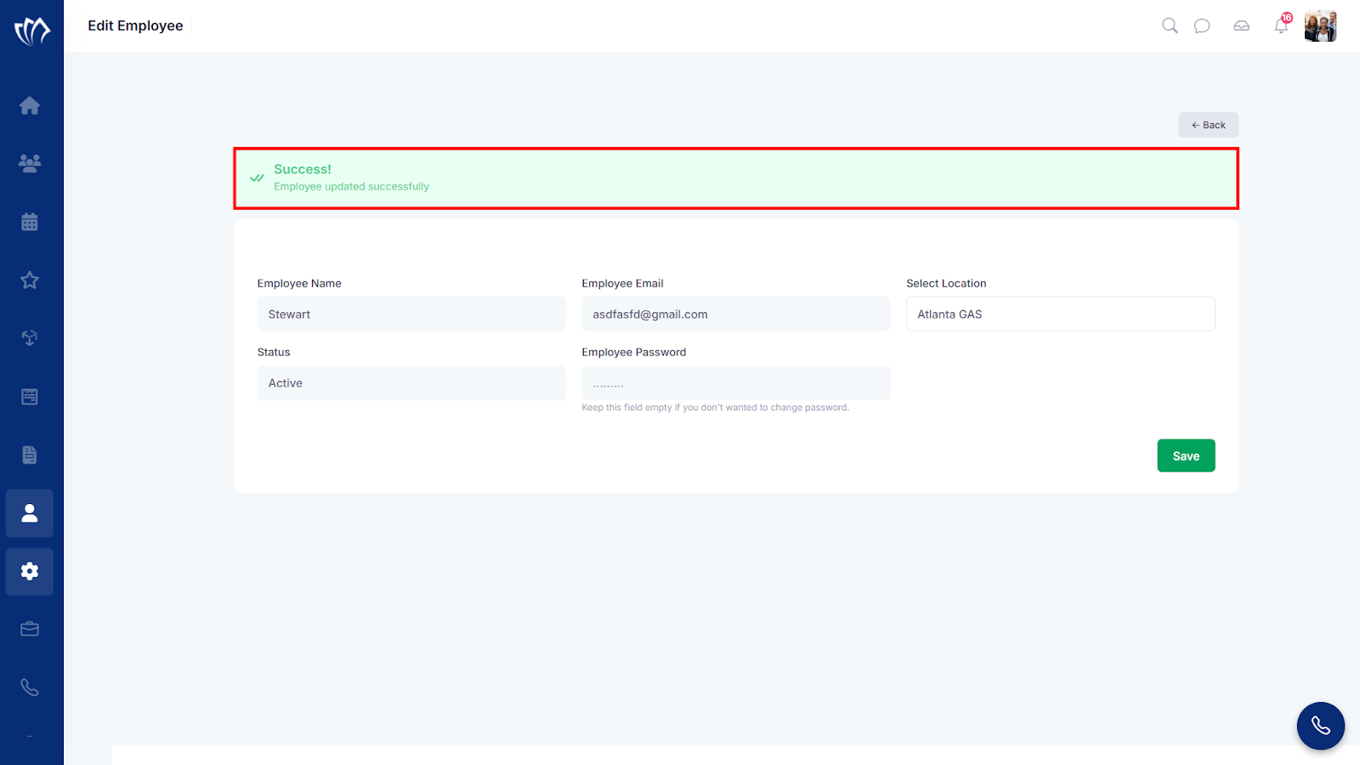Click the search magnifier icon in the header
Screen dimensions: 1360x765
[1170, 25]
